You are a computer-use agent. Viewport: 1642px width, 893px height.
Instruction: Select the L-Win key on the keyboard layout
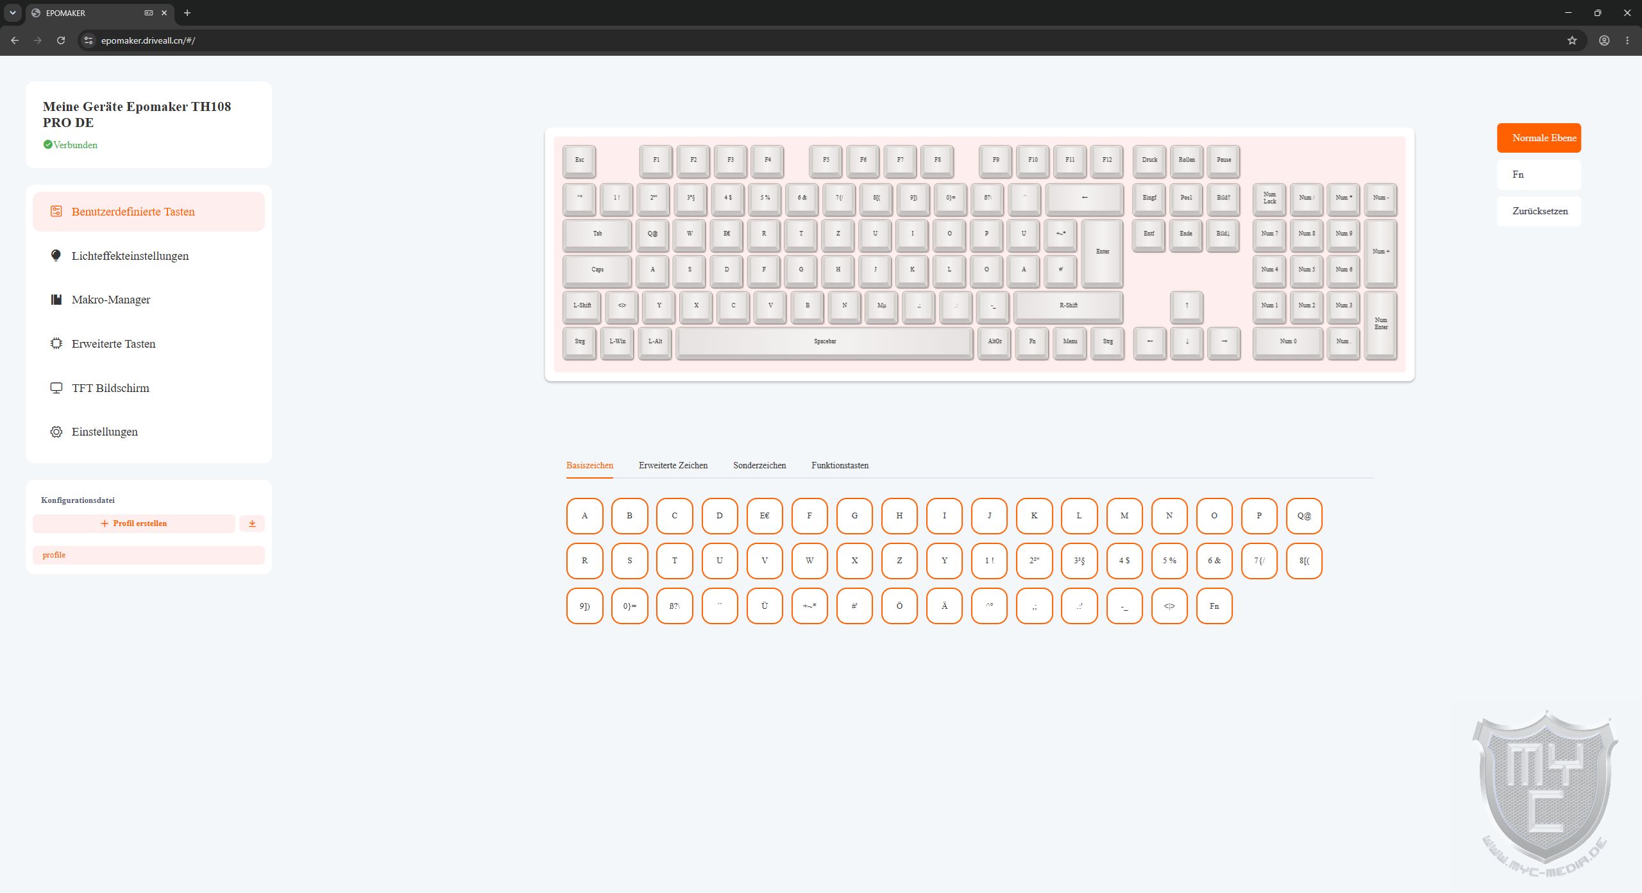617,343
